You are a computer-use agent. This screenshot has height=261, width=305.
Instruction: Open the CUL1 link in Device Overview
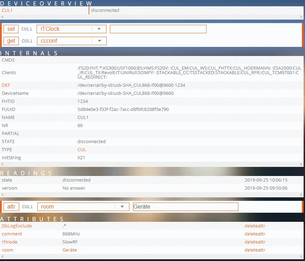click(x=7, y=10)
